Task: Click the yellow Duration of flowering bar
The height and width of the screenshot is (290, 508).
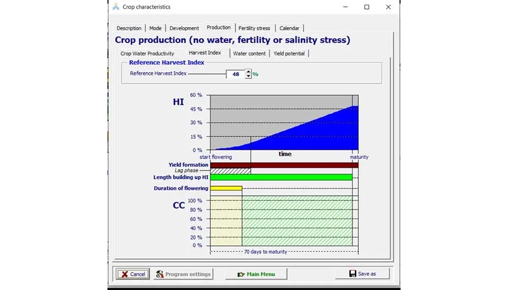Action: click(x=226, y=188)
